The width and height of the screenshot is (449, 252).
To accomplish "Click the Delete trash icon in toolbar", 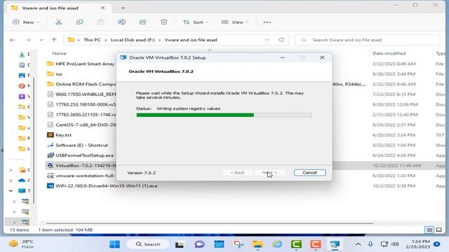I will click(x=163, y=22).
